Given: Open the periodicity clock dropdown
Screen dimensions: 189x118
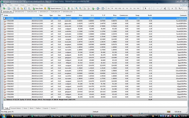Looking at the screenshot, I should (x=99, y=8).
